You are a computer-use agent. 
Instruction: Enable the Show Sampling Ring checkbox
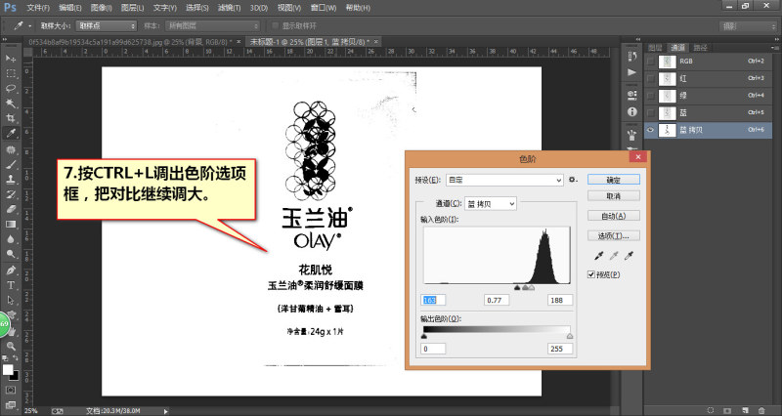[x=275, y=26]
